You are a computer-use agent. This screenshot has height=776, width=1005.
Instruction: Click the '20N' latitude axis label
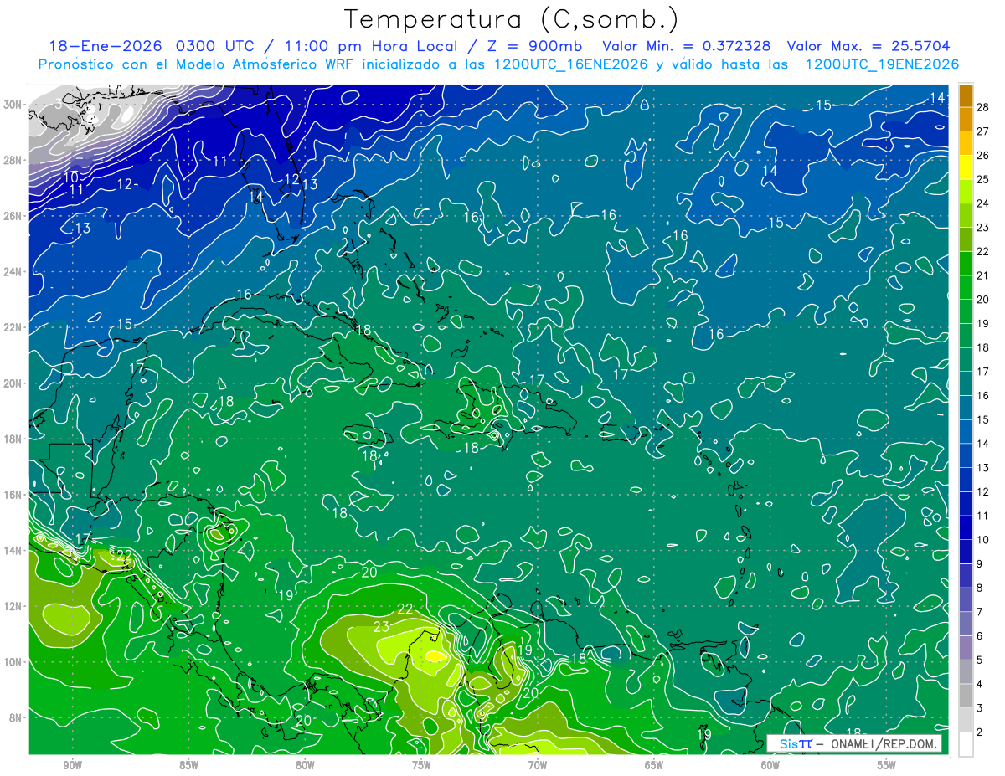point(13,383)
